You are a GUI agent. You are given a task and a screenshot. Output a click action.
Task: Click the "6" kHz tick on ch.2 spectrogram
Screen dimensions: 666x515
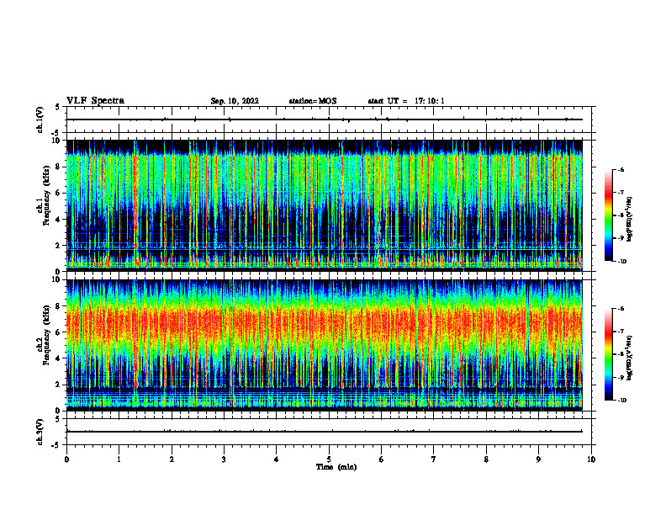[58, 332]
